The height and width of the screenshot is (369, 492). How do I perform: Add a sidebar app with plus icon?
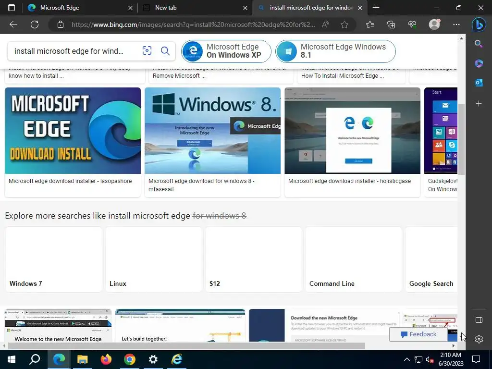[479, 103]
